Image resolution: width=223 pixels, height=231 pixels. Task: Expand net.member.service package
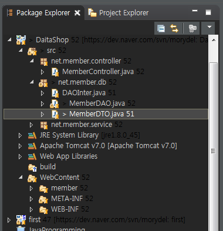[x=31, y=125]
